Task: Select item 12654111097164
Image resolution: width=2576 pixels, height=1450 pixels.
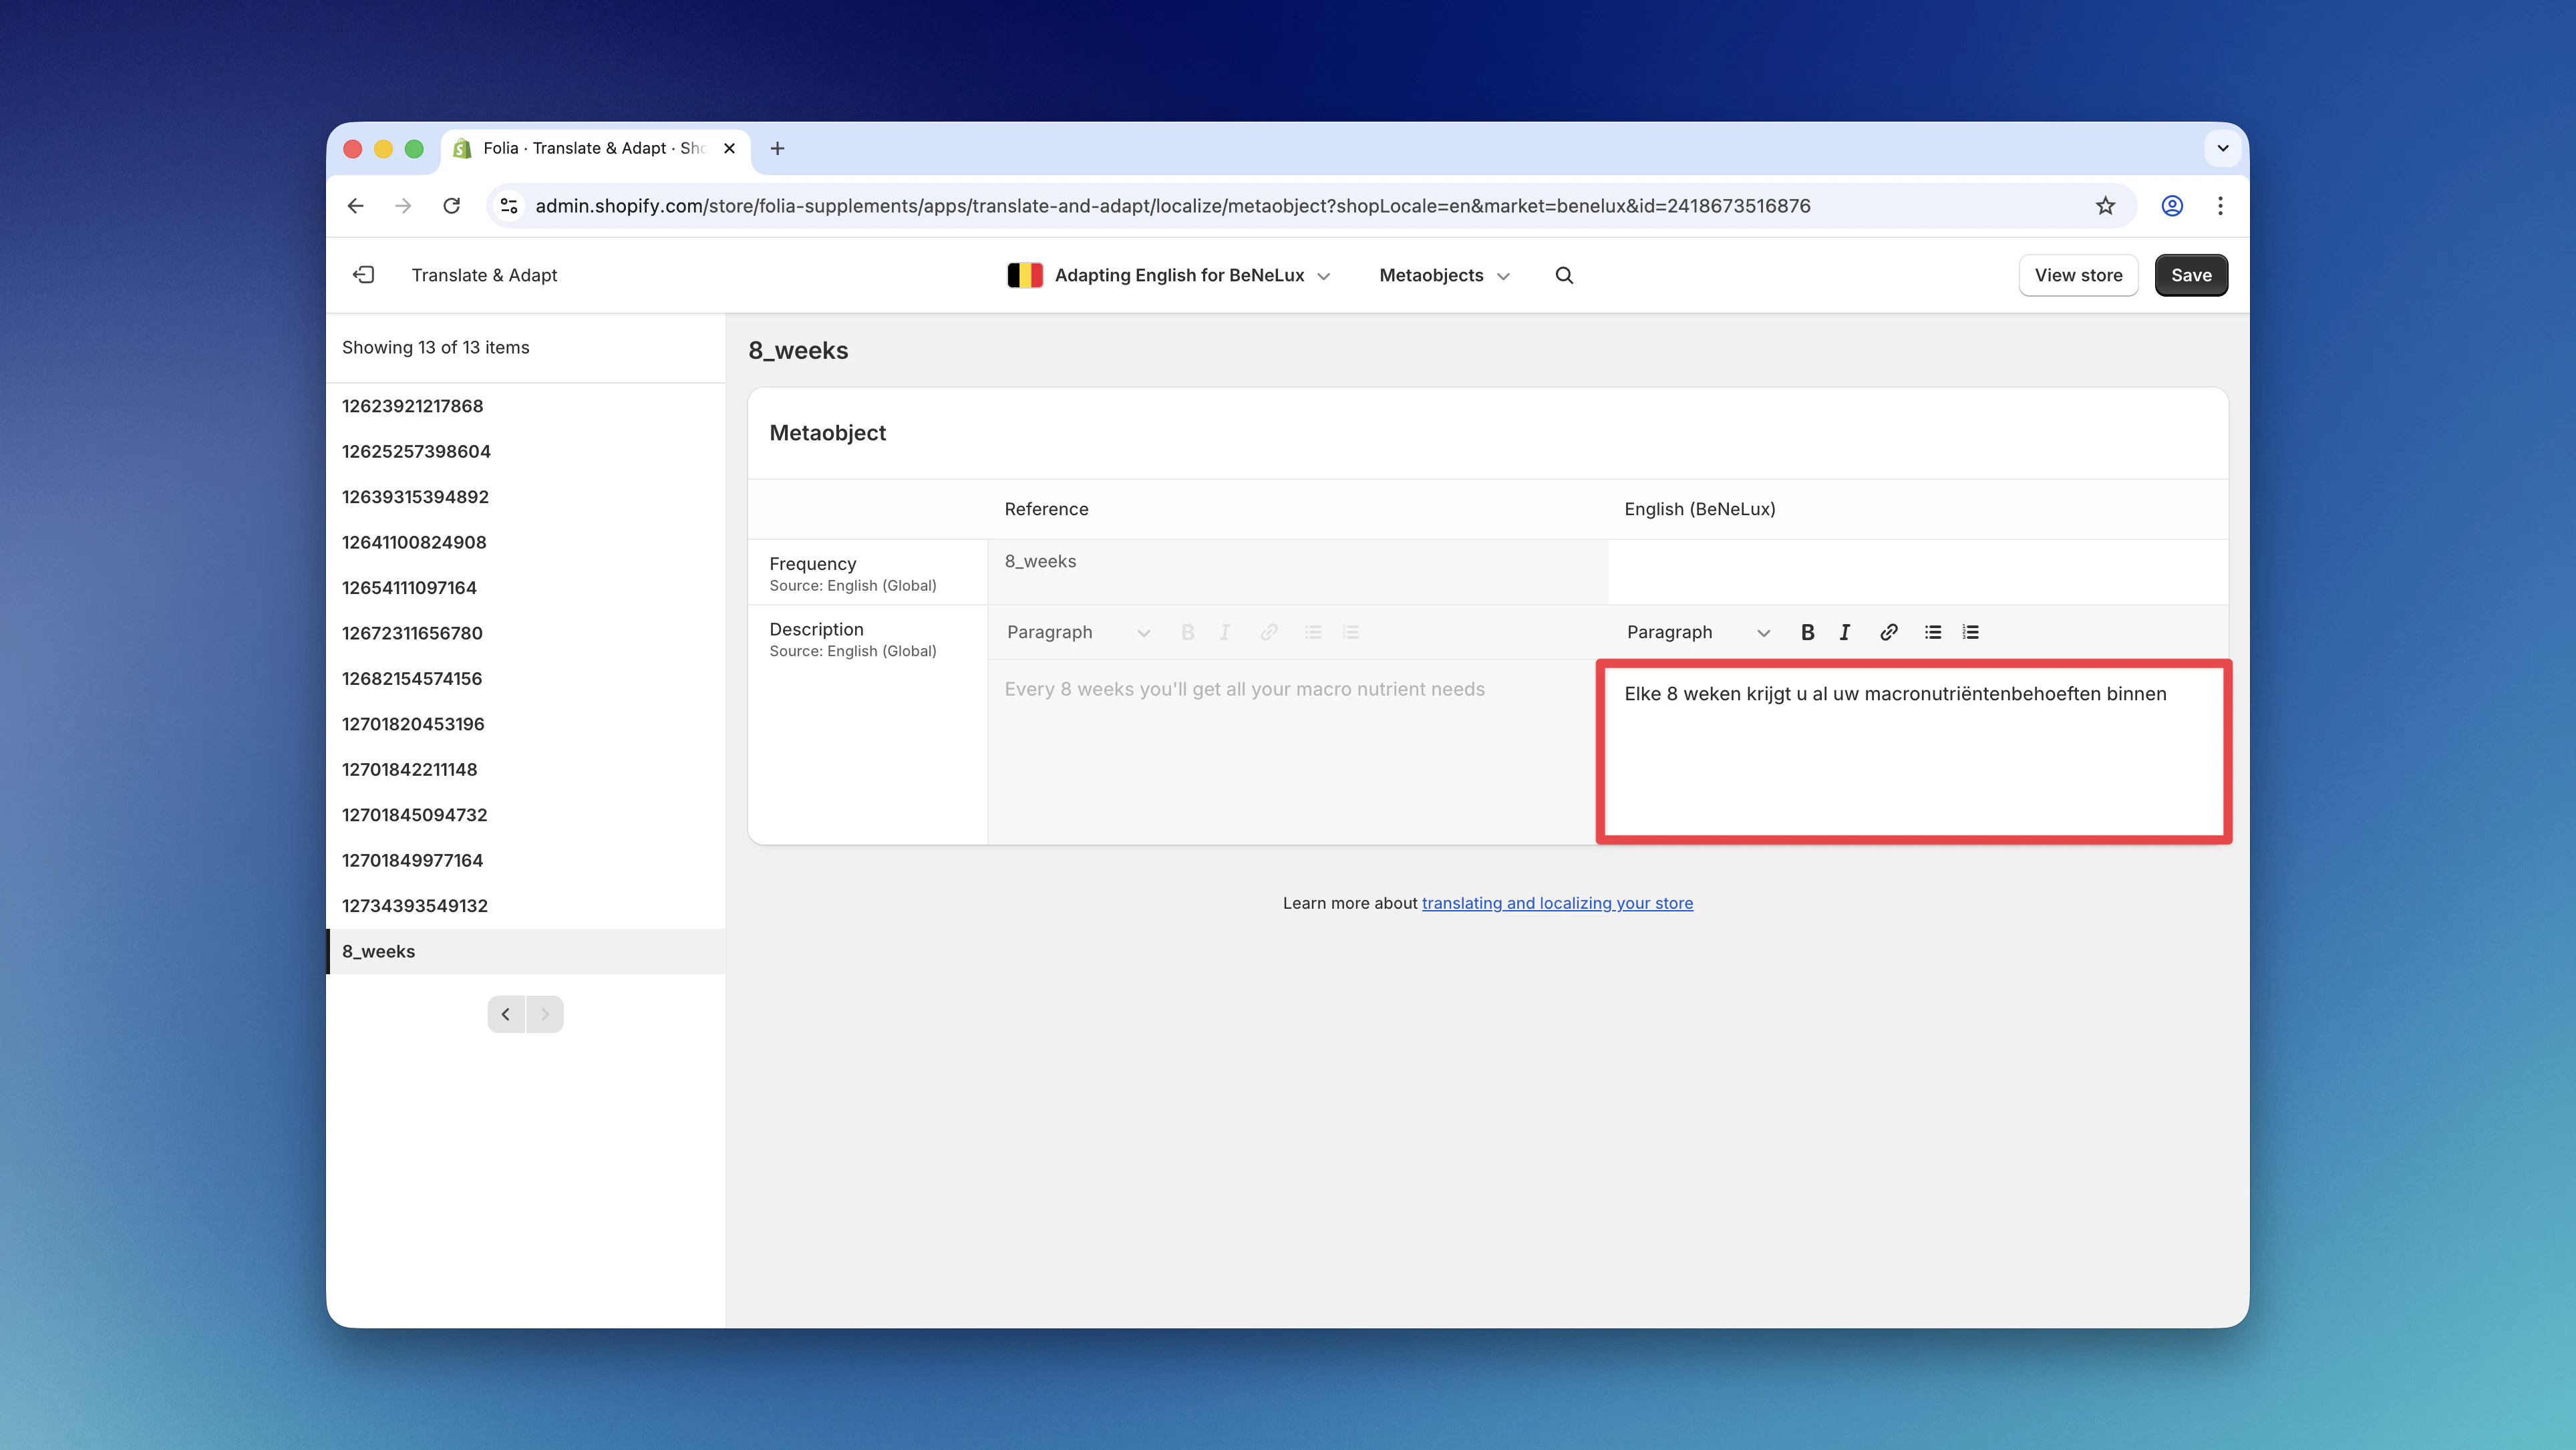Action: click(526, 588)
